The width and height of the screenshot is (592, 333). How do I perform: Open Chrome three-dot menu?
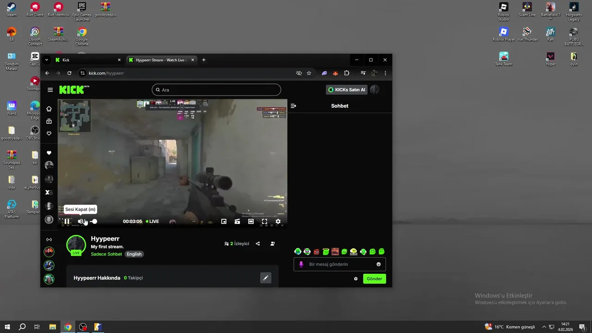pyautogui.click(x=385, y=73)
